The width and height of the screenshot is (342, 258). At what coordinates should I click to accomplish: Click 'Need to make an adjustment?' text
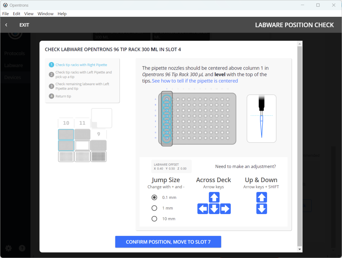245,167
